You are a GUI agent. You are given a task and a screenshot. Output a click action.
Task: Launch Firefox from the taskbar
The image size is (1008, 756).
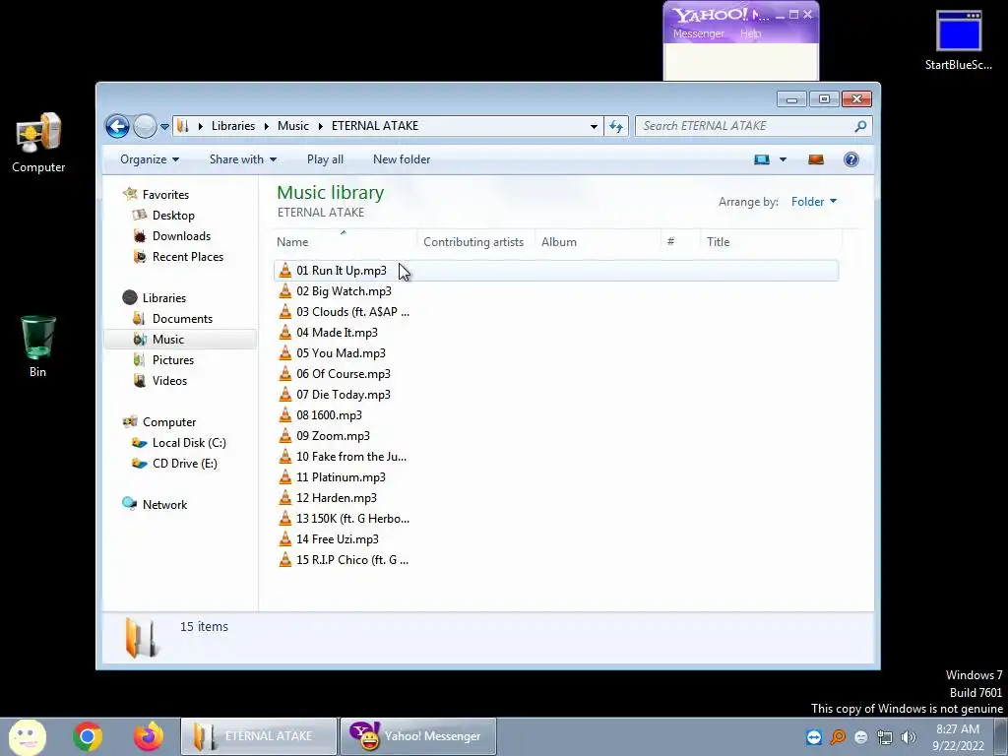[x=149, y=736]
